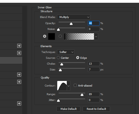139x114 pixels.
Task: Open the Technique dropdown showing Softer
Action: coord(66,52)
